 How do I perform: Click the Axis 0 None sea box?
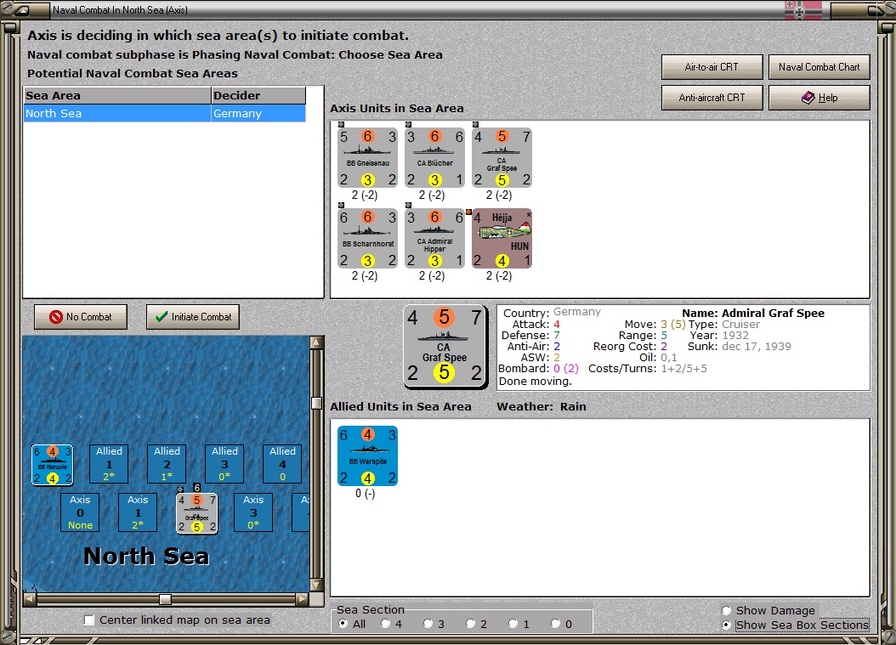[80, 512]
